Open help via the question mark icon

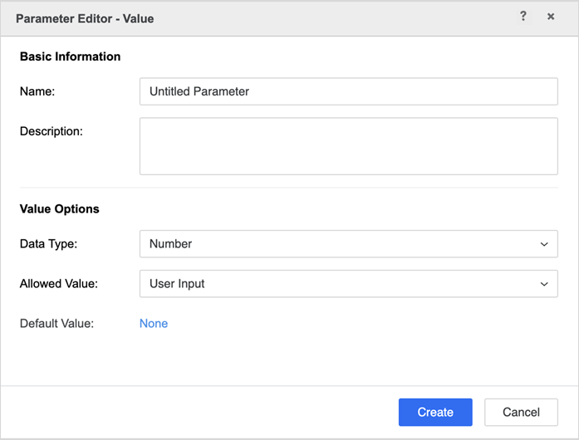pyautogui.click(x=523, y=17)
